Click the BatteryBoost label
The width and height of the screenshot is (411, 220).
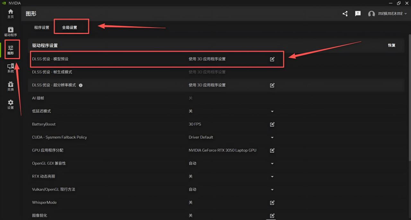pyautogui.click(x=44, y=124)
